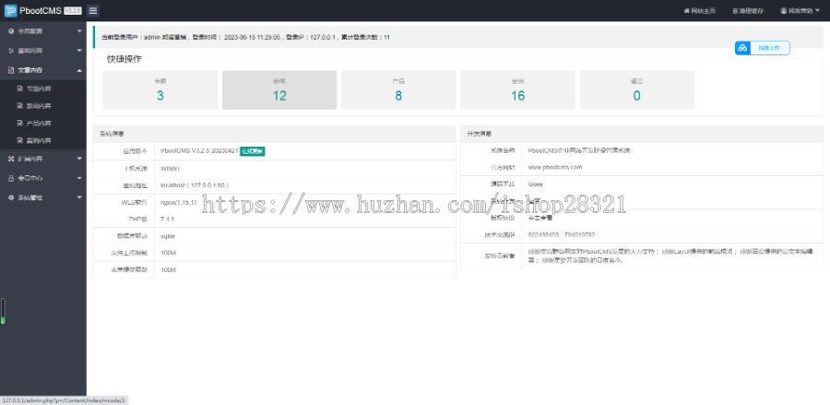
Task: Click the 文件上传限制 100M value
Action: (x=168, y=253)
